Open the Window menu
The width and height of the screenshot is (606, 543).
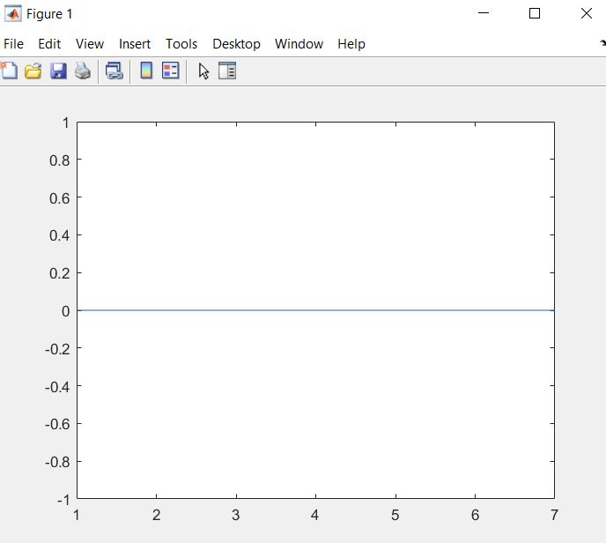(x=299, y=44)
